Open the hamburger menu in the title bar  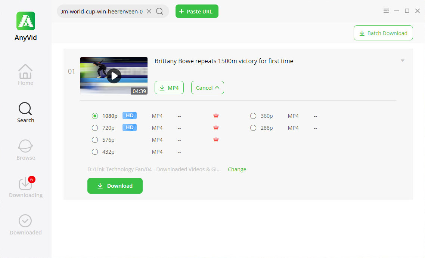386,11
